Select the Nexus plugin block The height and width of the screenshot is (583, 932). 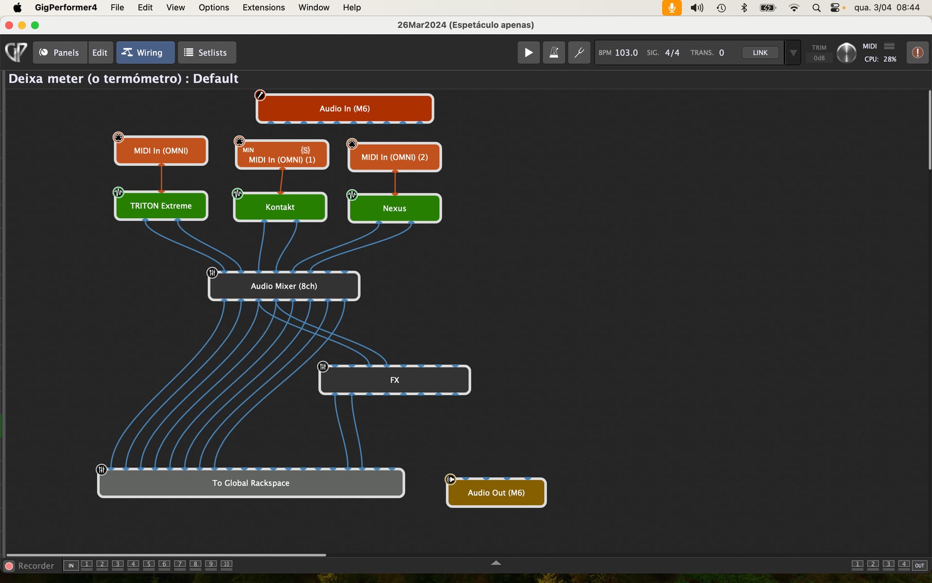tap(395, 208)
